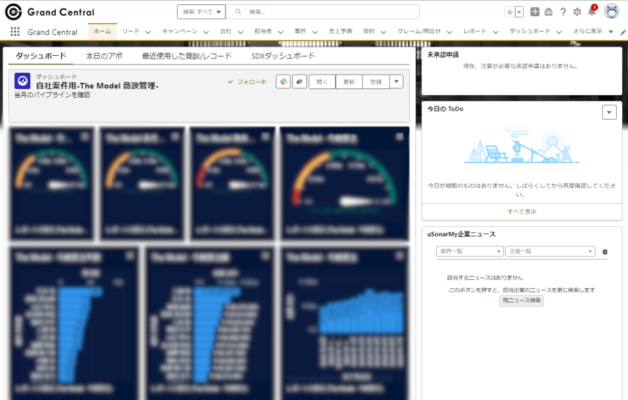Screen dimensions: 628x400
Task: Open the 今日の ToDo filter dropdown
Action: tap(609, 112)
